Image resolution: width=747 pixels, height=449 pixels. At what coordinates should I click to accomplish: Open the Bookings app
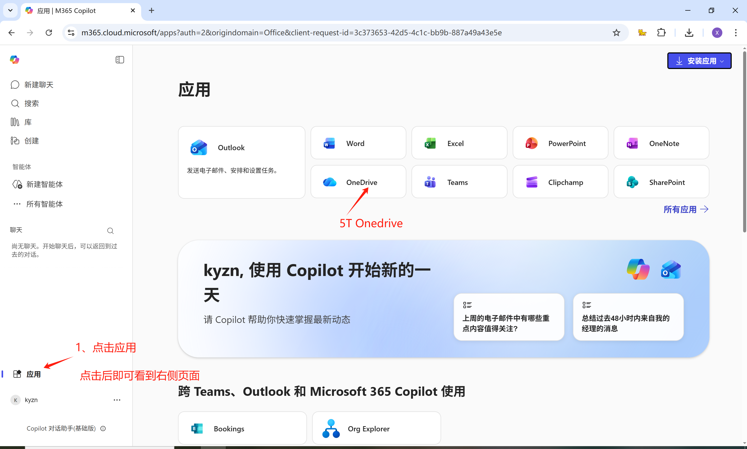pyautogui.click(x=242, y=428)
